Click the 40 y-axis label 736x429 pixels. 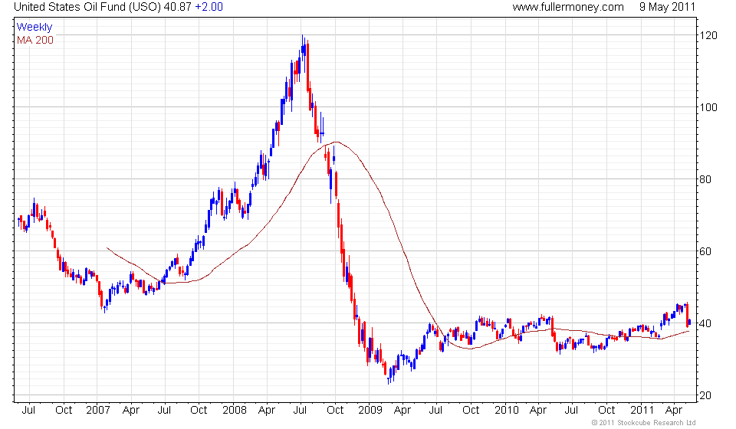point(705,323)
